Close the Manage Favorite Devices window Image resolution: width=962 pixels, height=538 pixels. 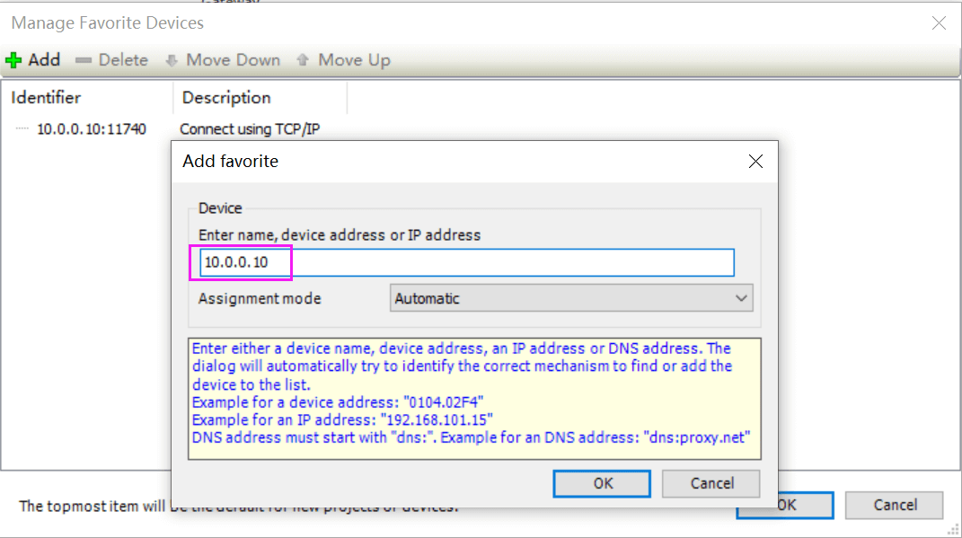click(x=939, y=23)
